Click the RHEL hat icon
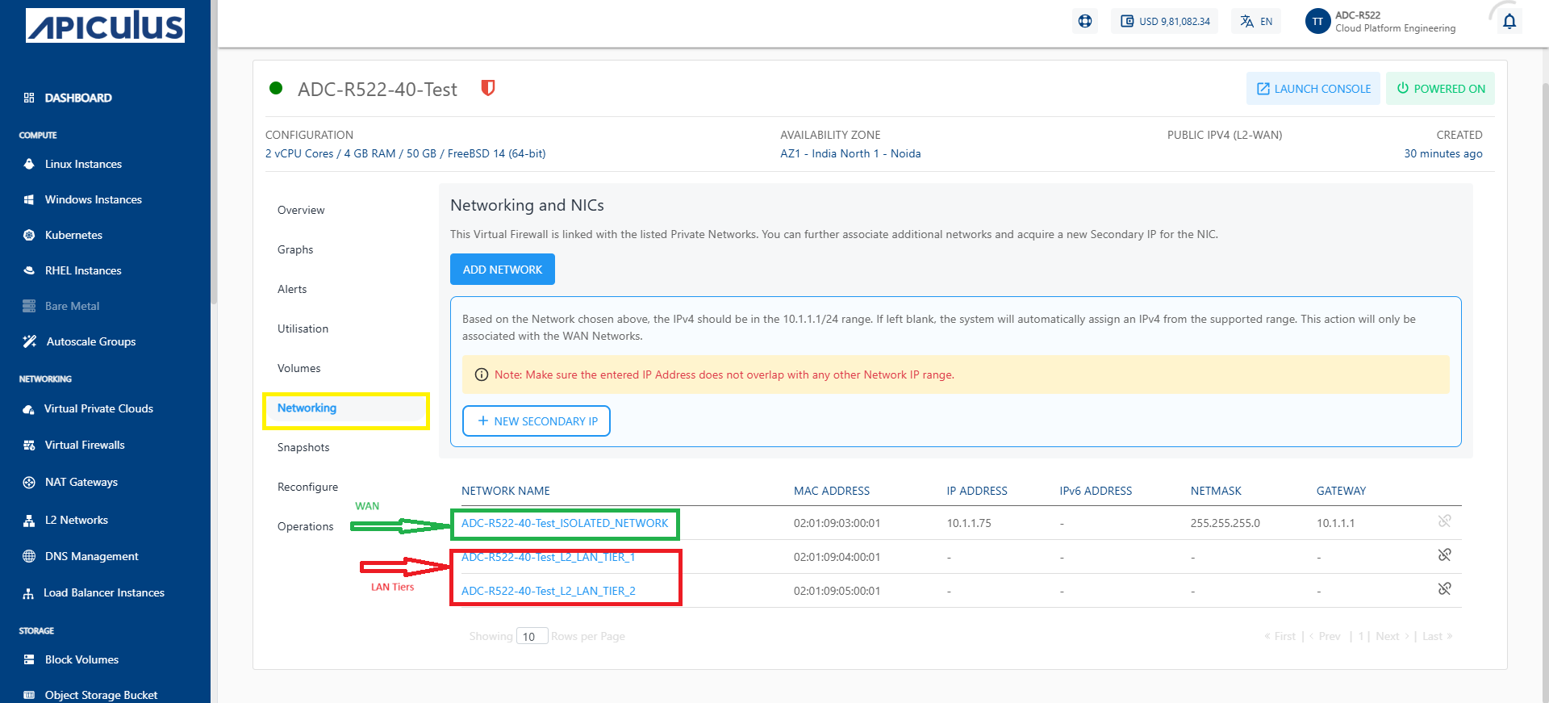1549x703 pixels. (29, 270)
